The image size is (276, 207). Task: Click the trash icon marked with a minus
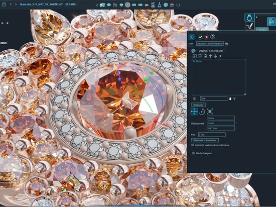pos(205,56)
